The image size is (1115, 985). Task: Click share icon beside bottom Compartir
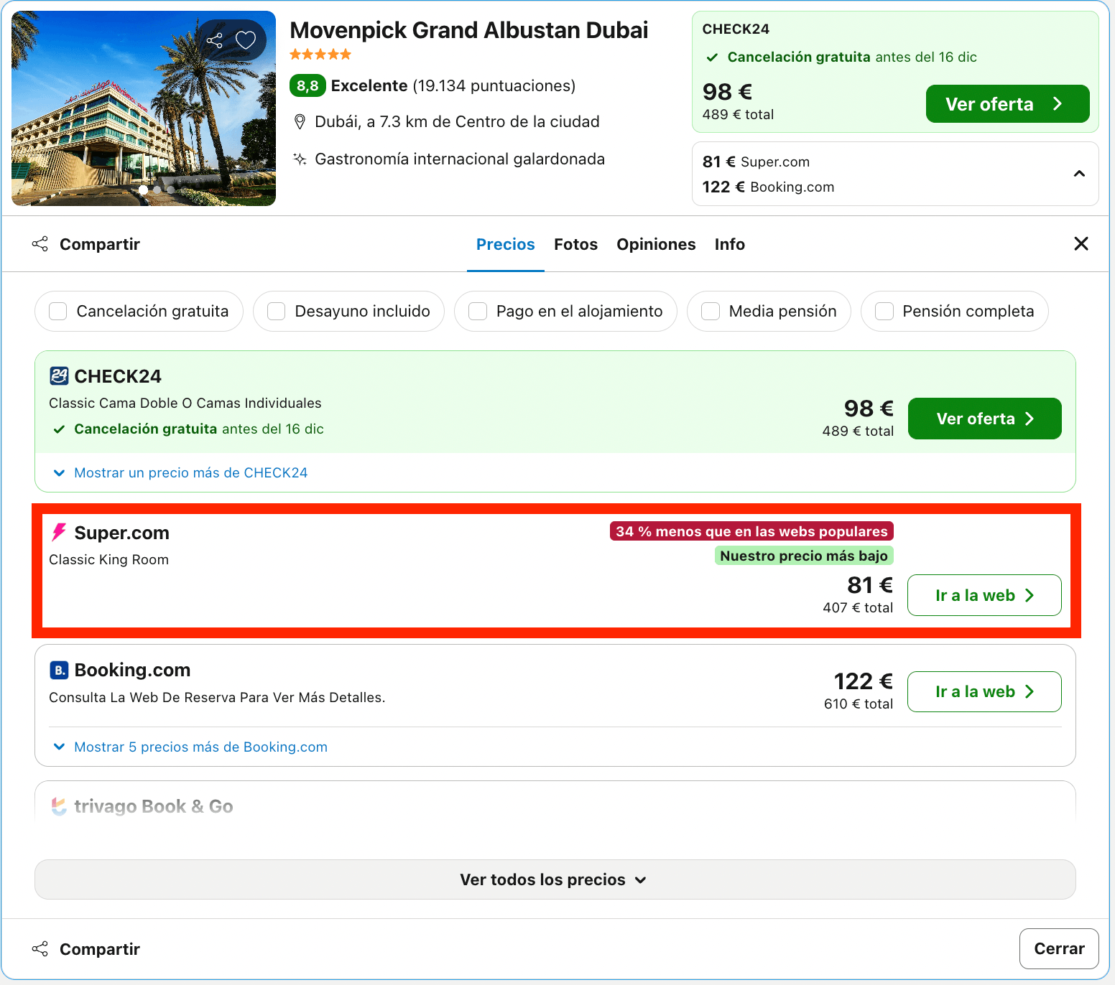pos(40,949)
